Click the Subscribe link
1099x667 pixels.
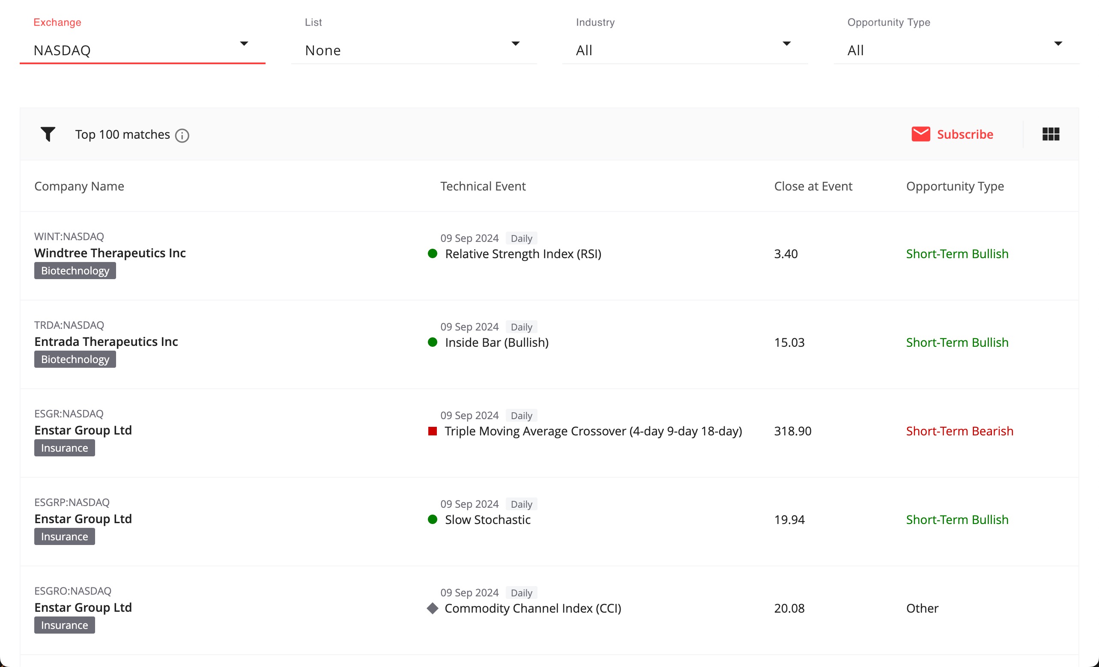965,135
